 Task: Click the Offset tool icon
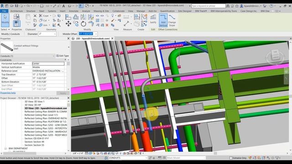[x=76, y=17]
